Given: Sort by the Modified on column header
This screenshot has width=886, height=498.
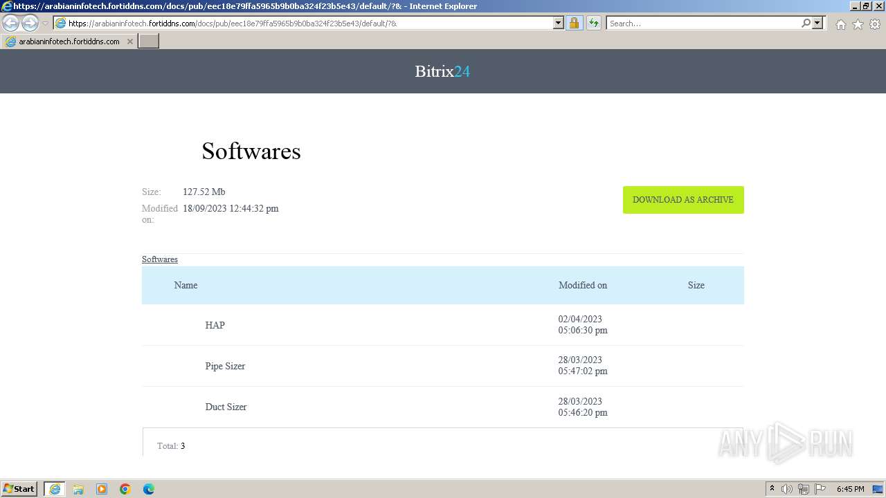Looking at the screenshot, I should pos(583,285).
